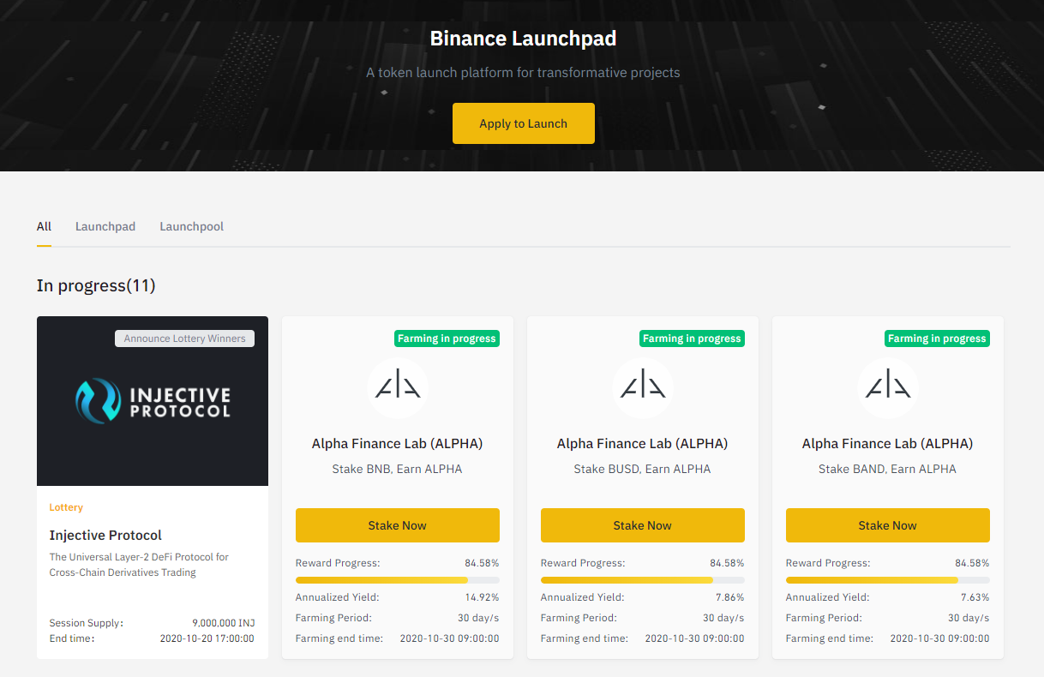The width and height of the screenshot is (1044, 677).
Task: Stake Now on the BUSD ALPHA pool
Action: [643, 525]
